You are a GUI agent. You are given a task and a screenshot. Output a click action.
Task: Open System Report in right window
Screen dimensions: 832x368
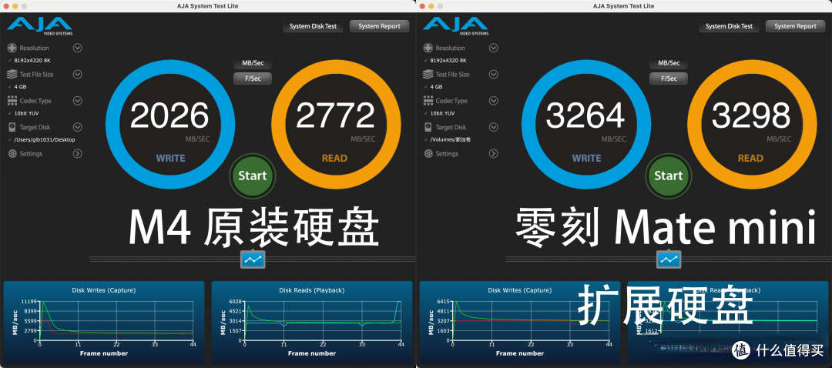[795, 26]
